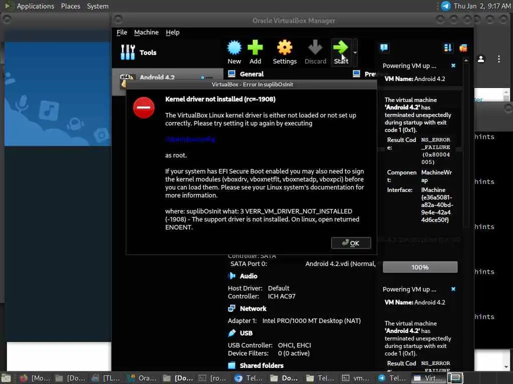Click the red error stop icon
513x384 pixels.
[144, 107]
